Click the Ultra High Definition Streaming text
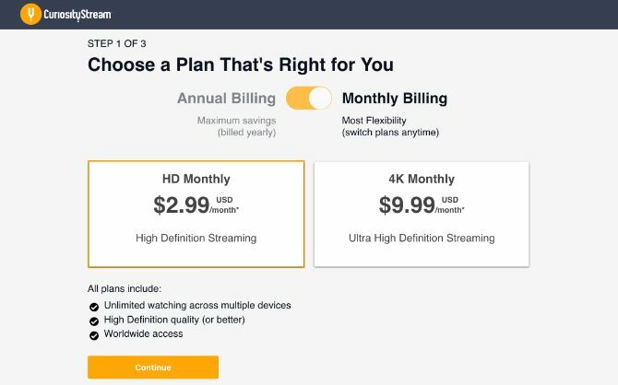This screenshot has height=385, width=618. (422, 238)
